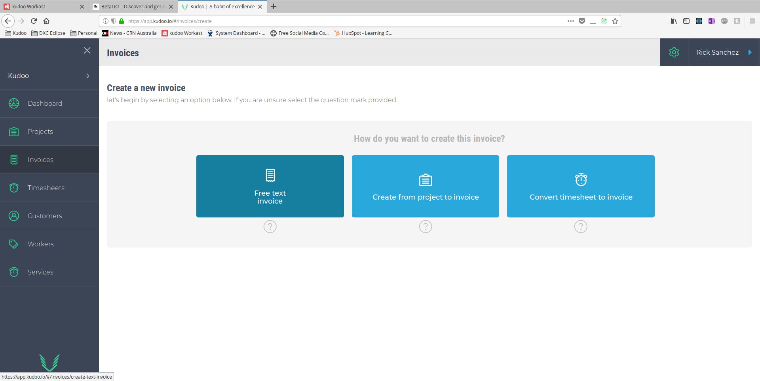The image size is (760, 381).
Task: Click the Services stopwatch icon
Action: point(14,272)
